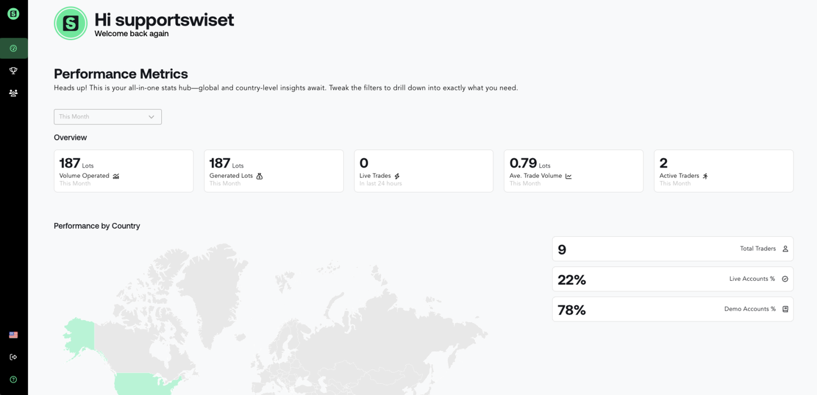The image size is (817, 395).
Task: Click the green S logo in sidebar
Action: click(x=13, y=13)
